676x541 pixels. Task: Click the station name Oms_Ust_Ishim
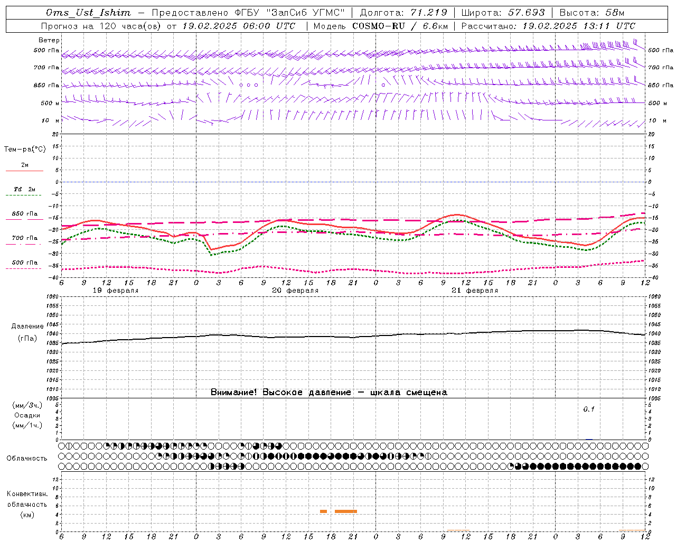[88, 13]
